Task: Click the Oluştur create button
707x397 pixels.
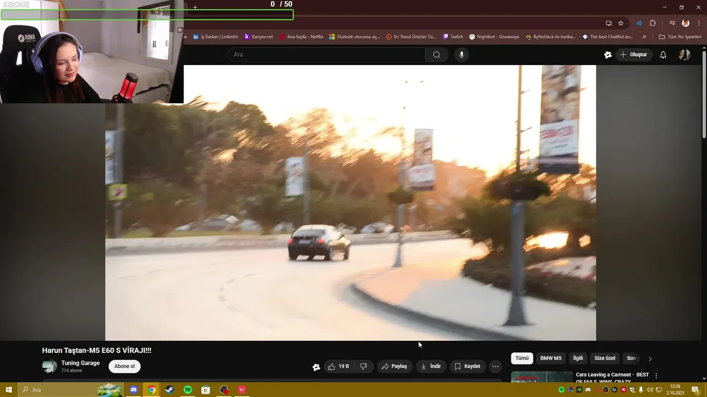Action: pyautogui.click(x=634, y=55)
